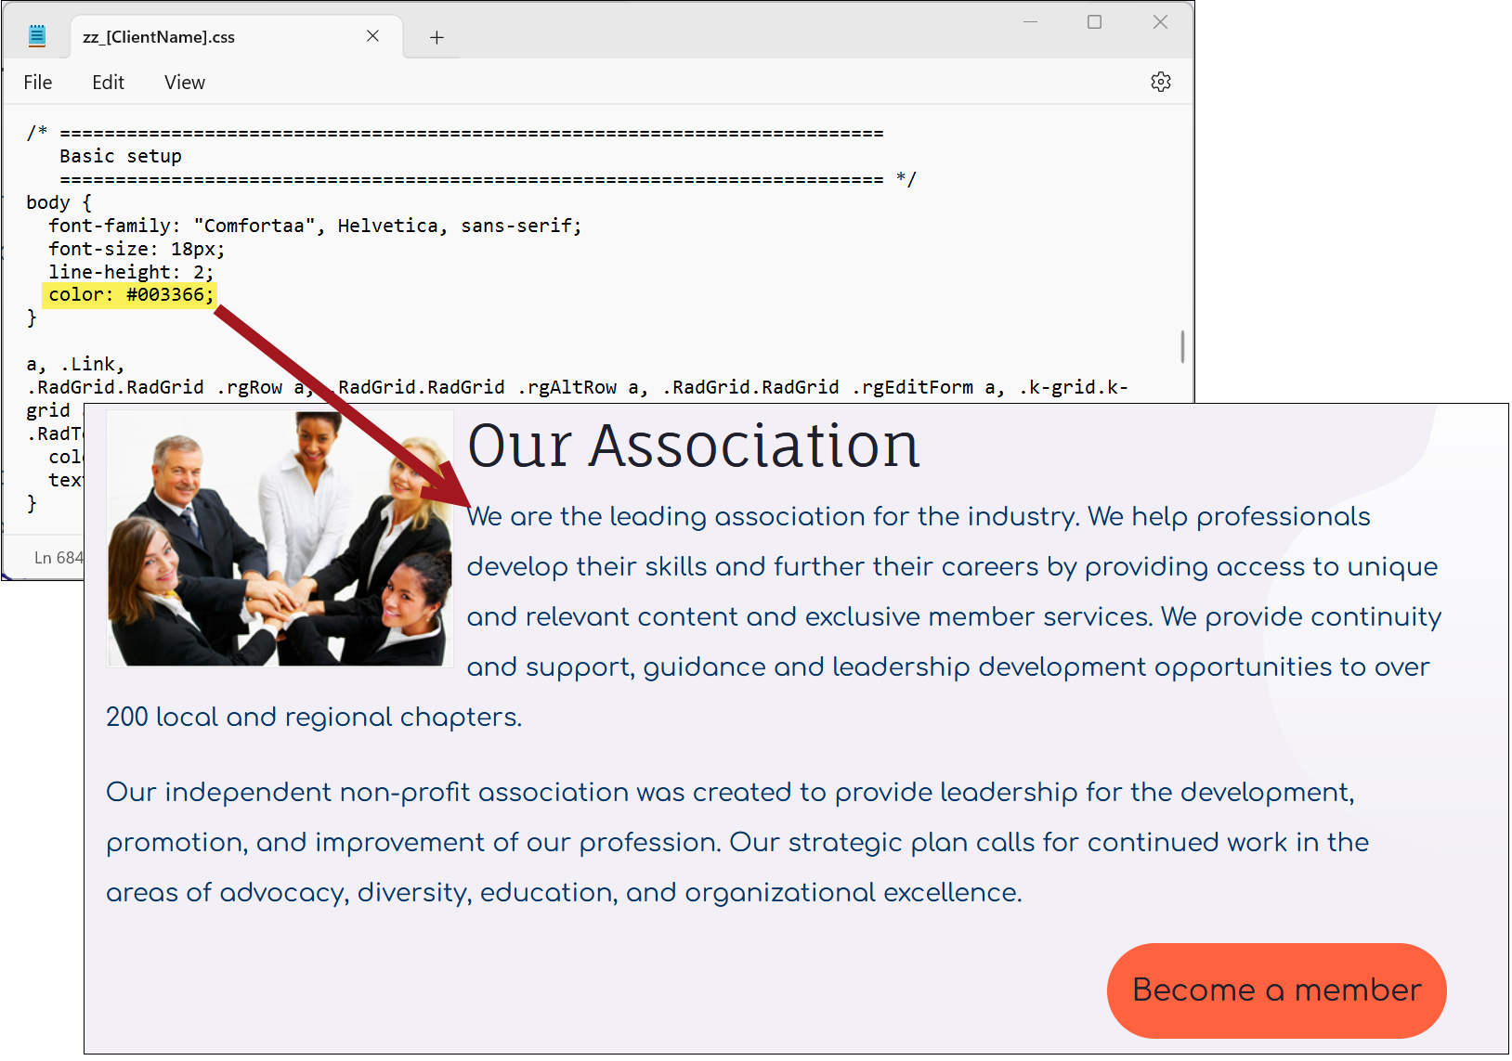Minimize the Notepad window
Viewport: 1512px width, 1061px height.
point(1030,21)
